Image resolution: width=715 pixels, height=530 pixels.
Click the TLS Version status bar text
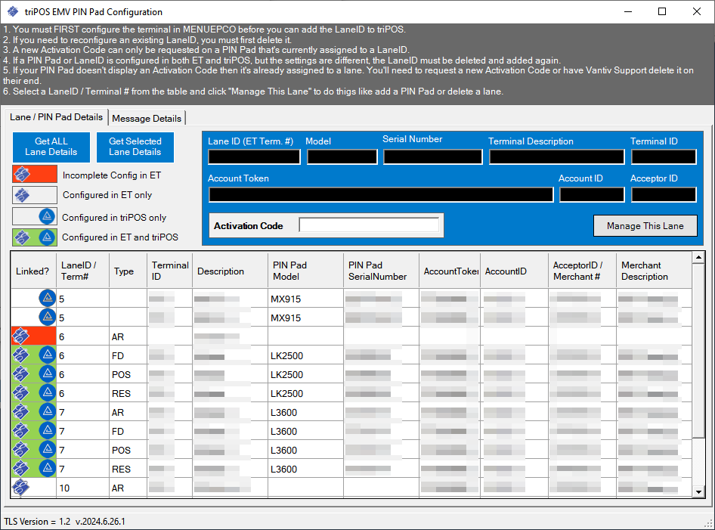64,522
